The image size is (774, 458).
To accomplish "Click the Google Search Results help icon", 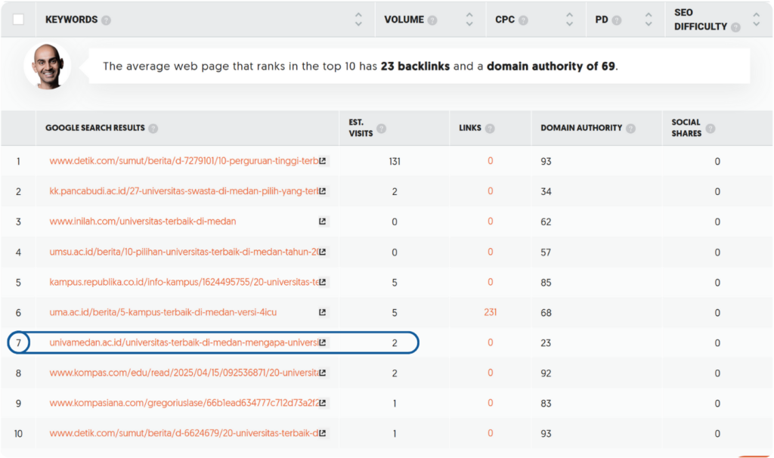I will point(153,128).
